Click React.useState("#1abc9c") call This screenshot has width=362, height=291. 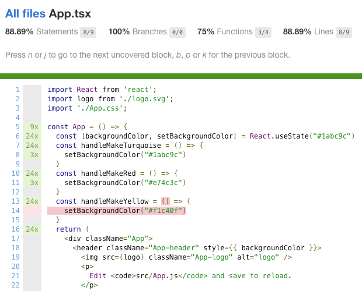pos(302,136)
